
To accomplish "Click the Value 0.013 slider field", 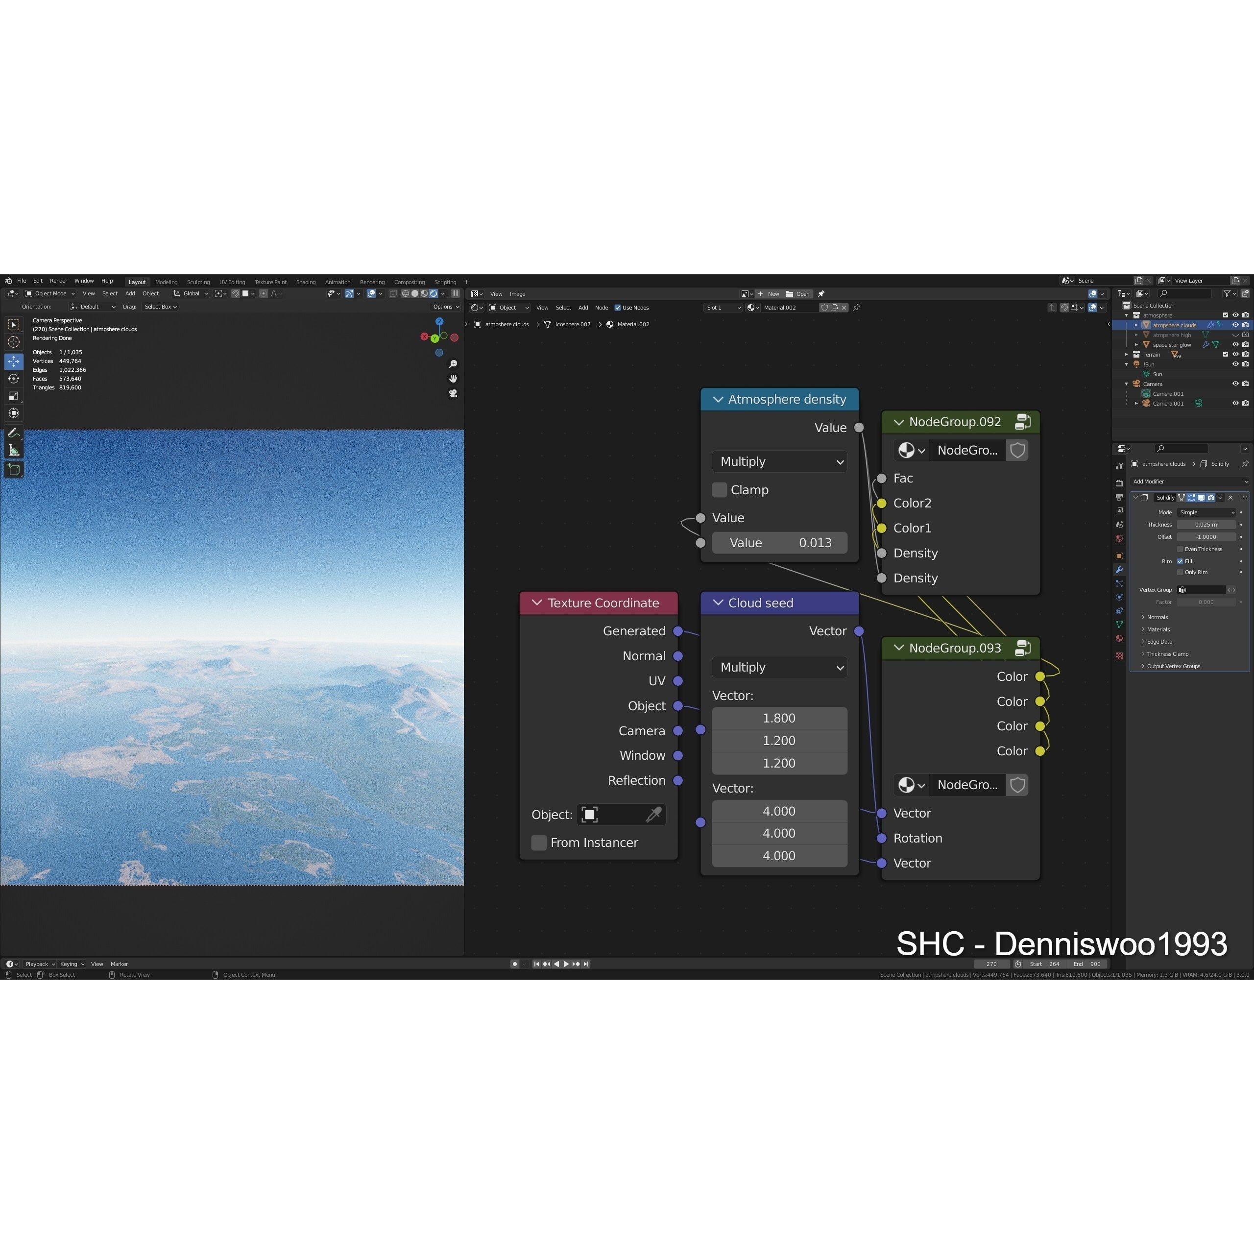I will click(x=779, y=543).
